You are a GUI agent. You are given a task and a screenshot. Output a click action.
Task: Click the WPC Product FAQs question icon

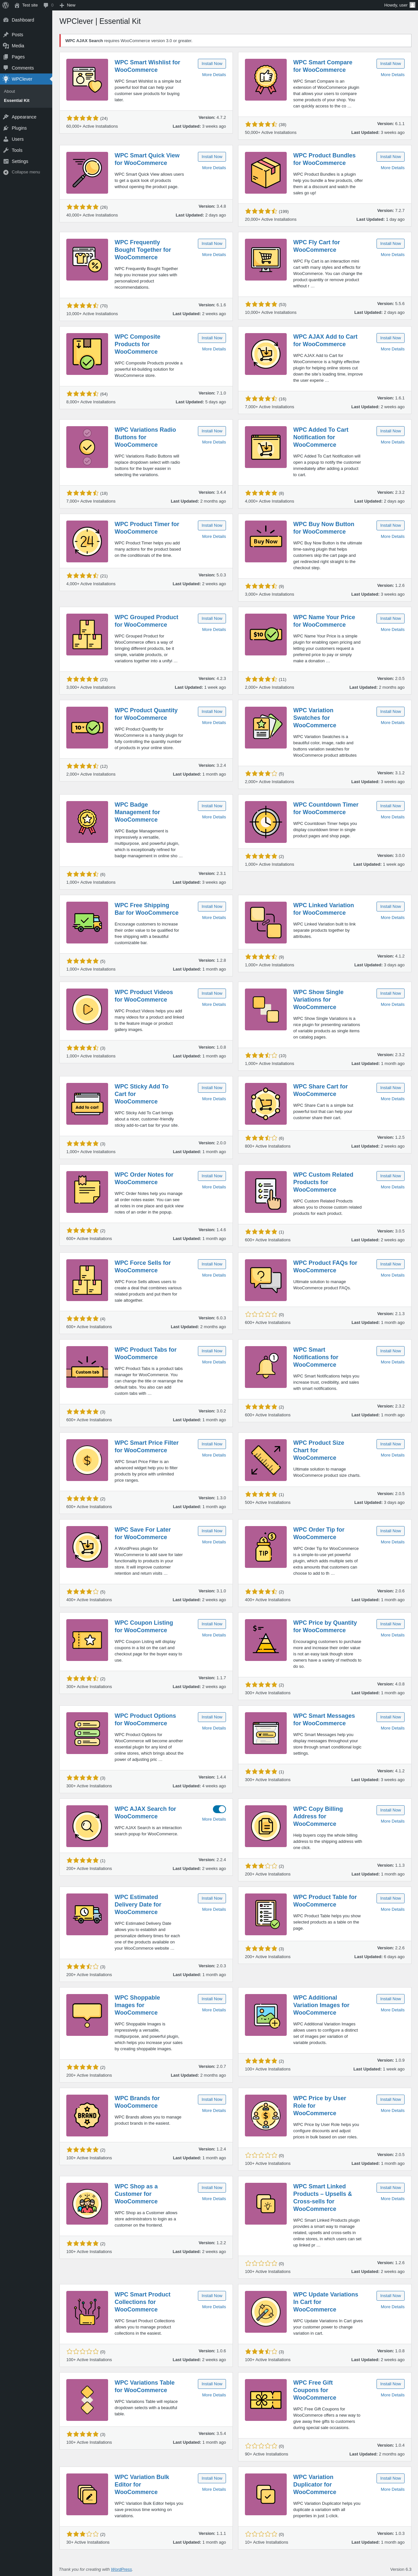pyautogui.click(x=266, y=1280)
